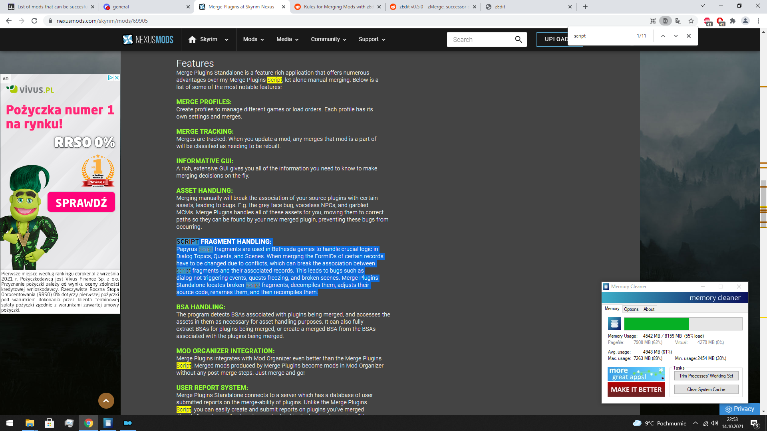Bookmark this page with star icon
The width and height of the screenshot is (767, 431).
coord(691,21)
